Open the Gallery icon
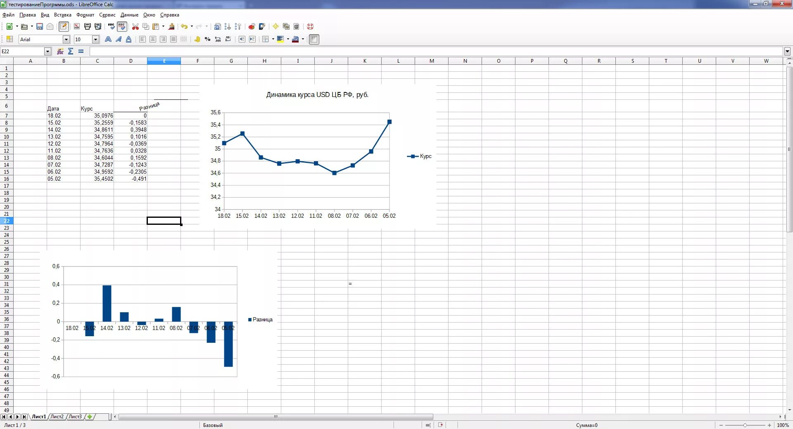 (286, 26)
